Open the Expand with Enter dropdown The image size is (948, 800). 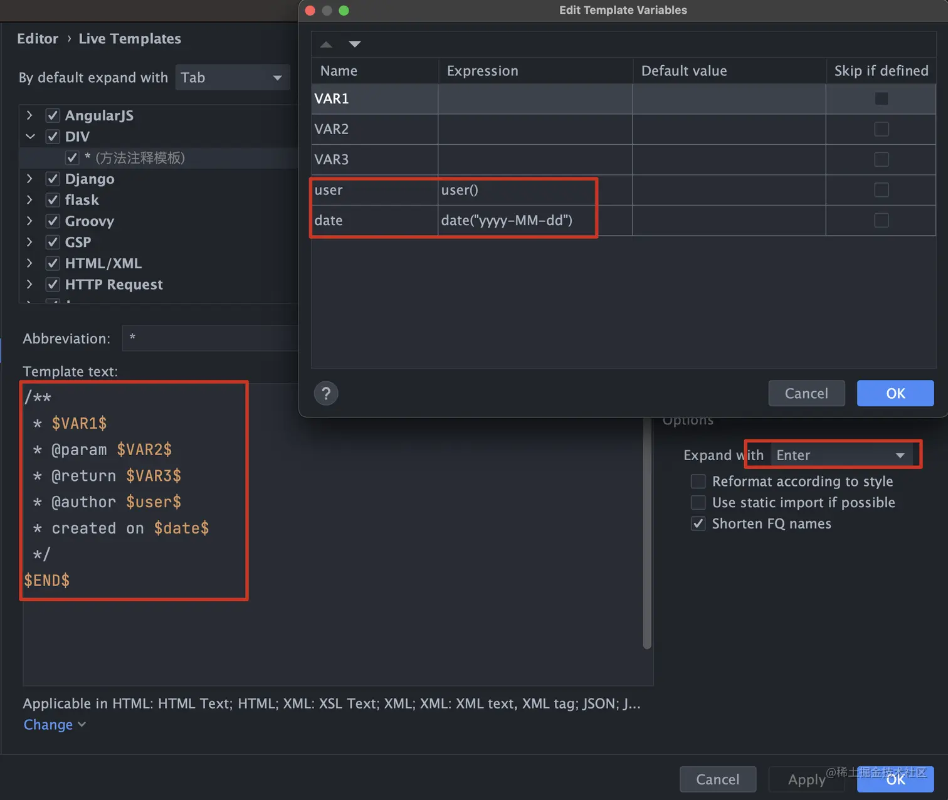(x=842, y=455)
